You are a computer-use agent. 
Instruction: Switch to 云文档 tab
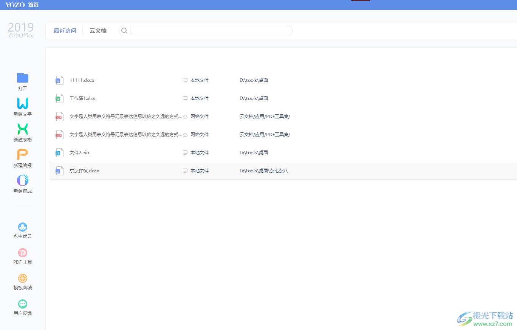click(x=98, y=31)
